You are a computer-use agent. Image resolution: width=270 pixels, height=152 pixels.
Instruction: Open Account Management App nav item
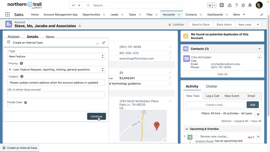coord(60,15)
